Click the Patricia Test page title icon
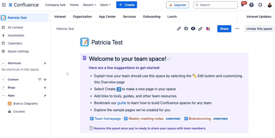275x138 pixels. point(85,42)
